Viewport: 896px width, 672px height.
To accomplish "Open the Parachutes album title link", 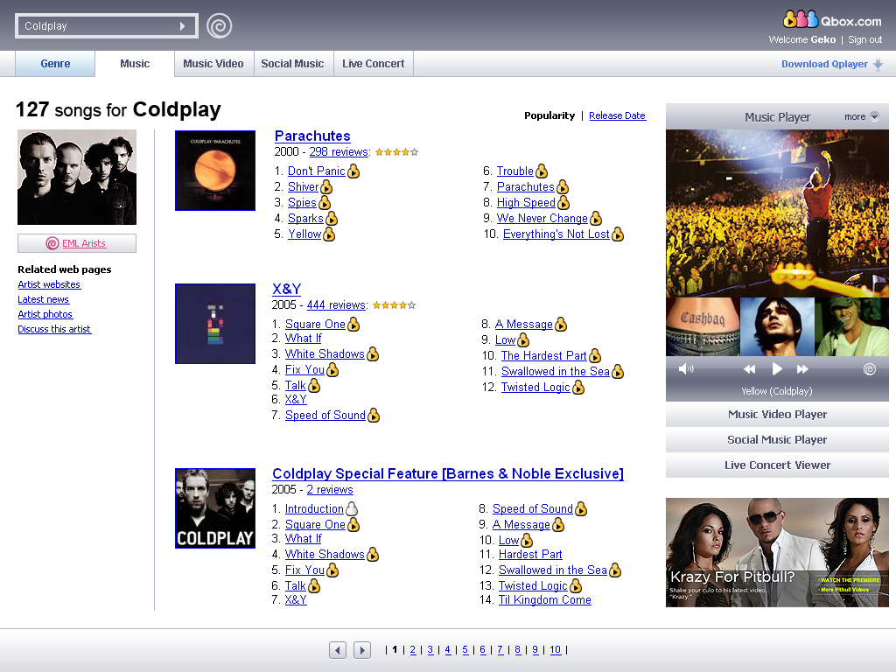I will [x=312, y=136].
